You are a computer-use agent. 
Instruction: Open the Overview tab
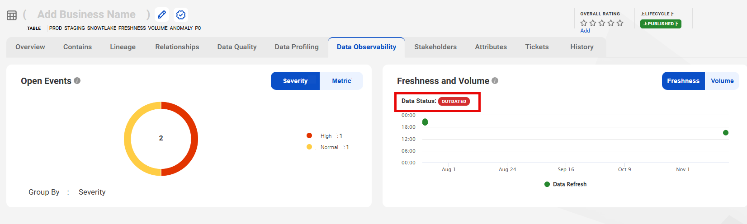(x=30, y=47)
